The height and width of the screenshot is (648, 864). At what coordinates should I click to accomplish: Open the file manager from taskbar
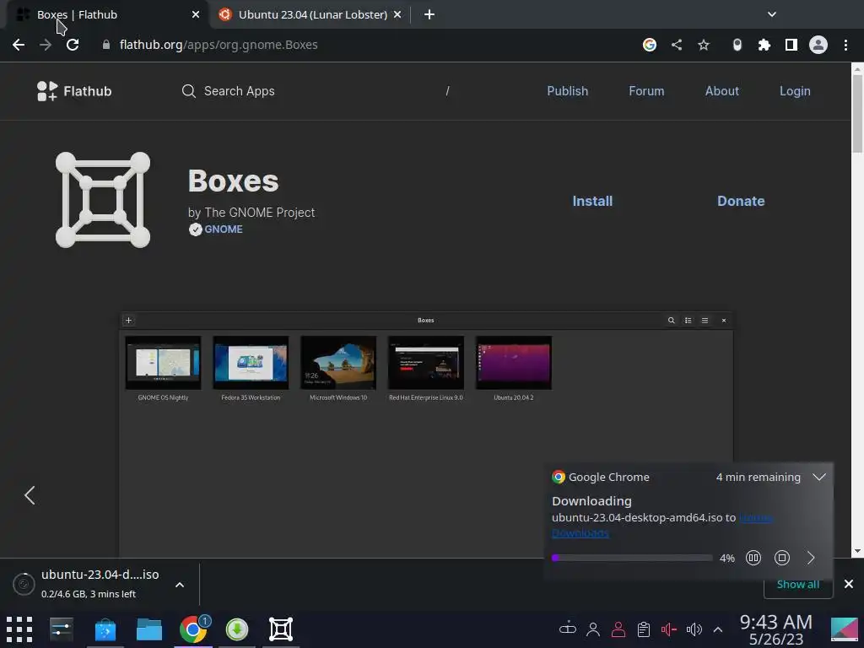point(149,629)
